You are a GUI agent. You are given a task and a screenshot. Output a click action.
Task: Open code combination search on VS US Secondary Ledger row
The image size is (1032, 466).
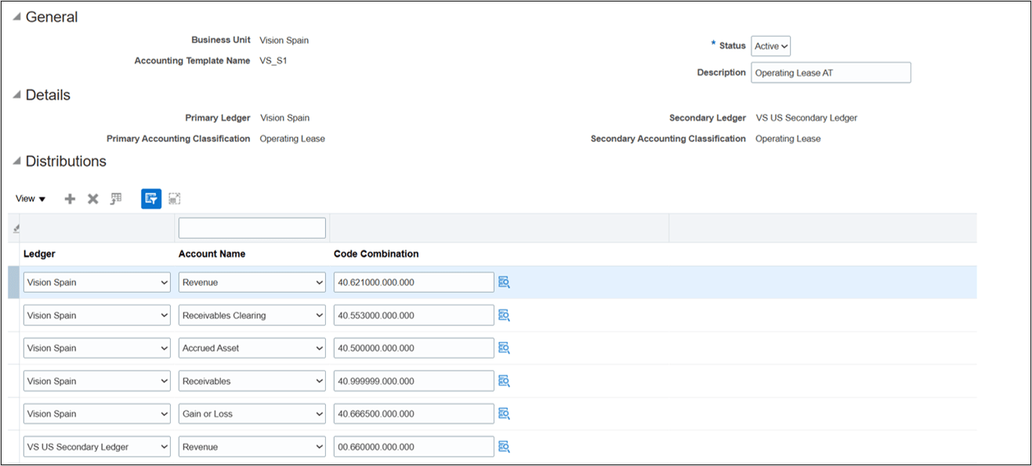[503, 446]
